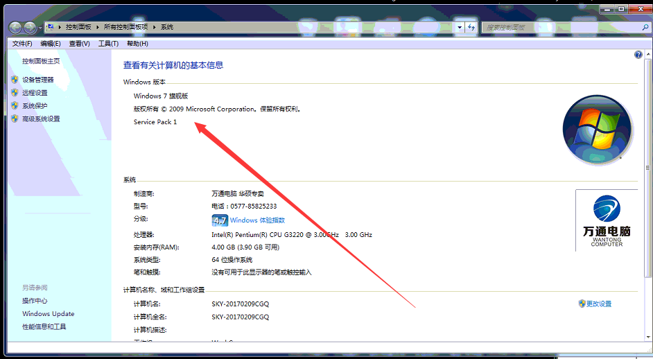Close the System window
653x359 pixels.
tap(640, 9)
